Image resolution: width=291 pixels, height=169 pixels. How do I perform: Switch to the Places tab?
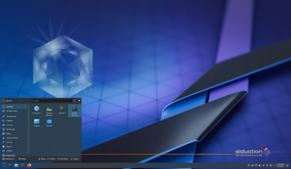pos(22,159)
